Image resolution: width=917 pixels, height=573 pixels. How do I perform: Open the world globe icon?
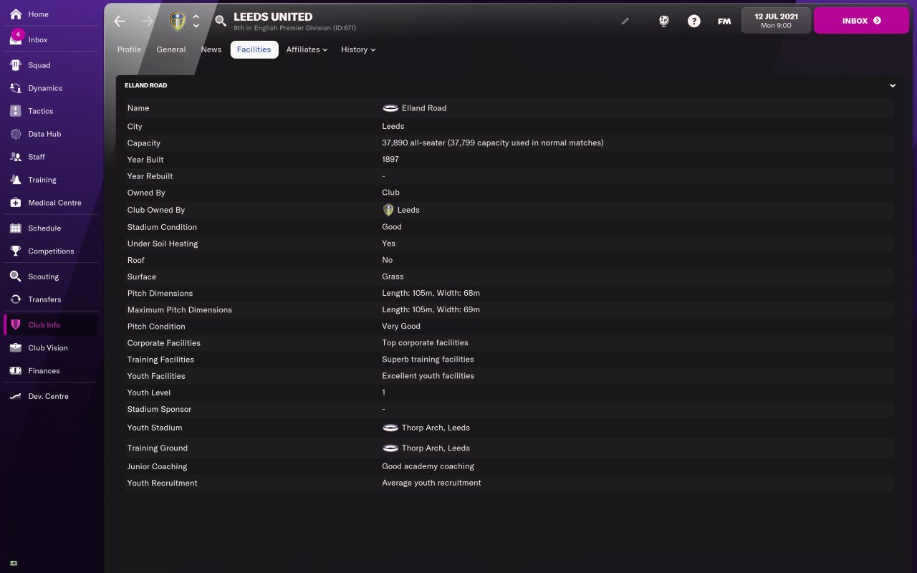point(664,21)
